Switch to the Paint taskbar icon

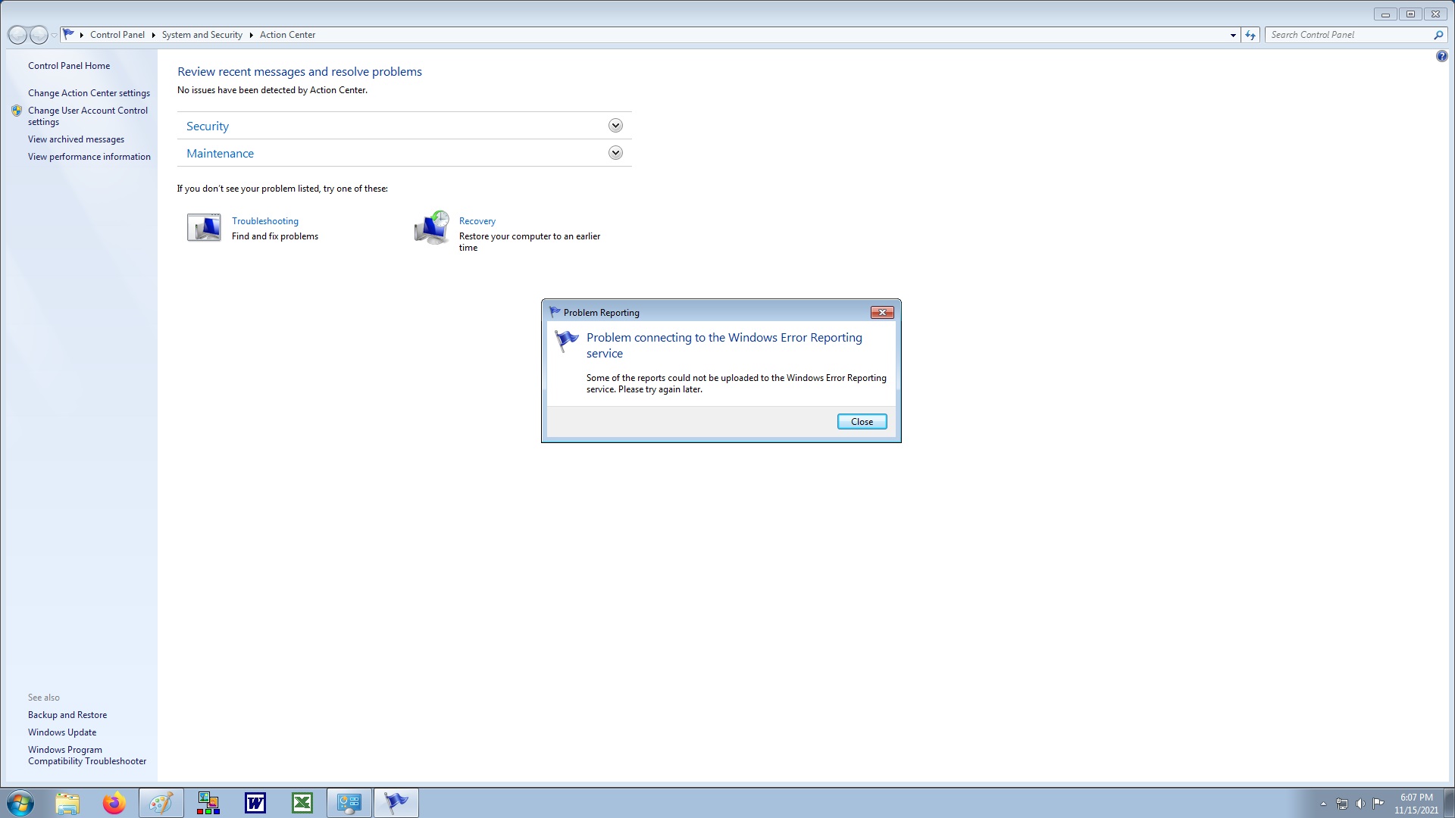point(161,803)
